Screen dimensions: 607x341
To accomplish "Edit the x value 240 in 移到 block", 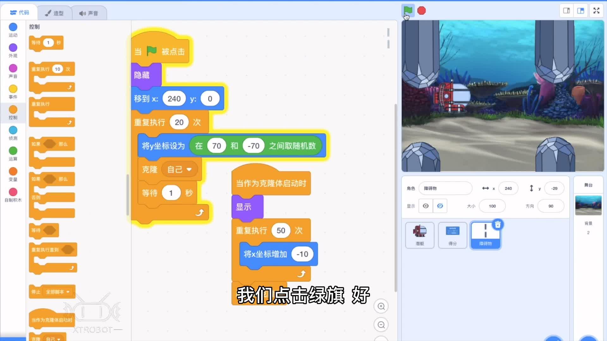I will click(174, 99).
